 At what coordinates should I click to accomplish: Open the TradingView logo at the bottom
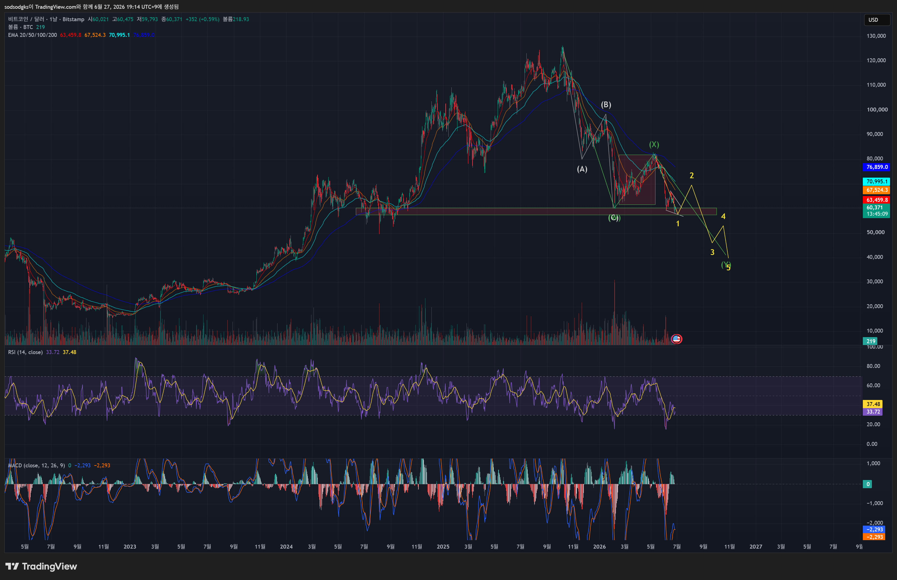click(x=41, y=566)
